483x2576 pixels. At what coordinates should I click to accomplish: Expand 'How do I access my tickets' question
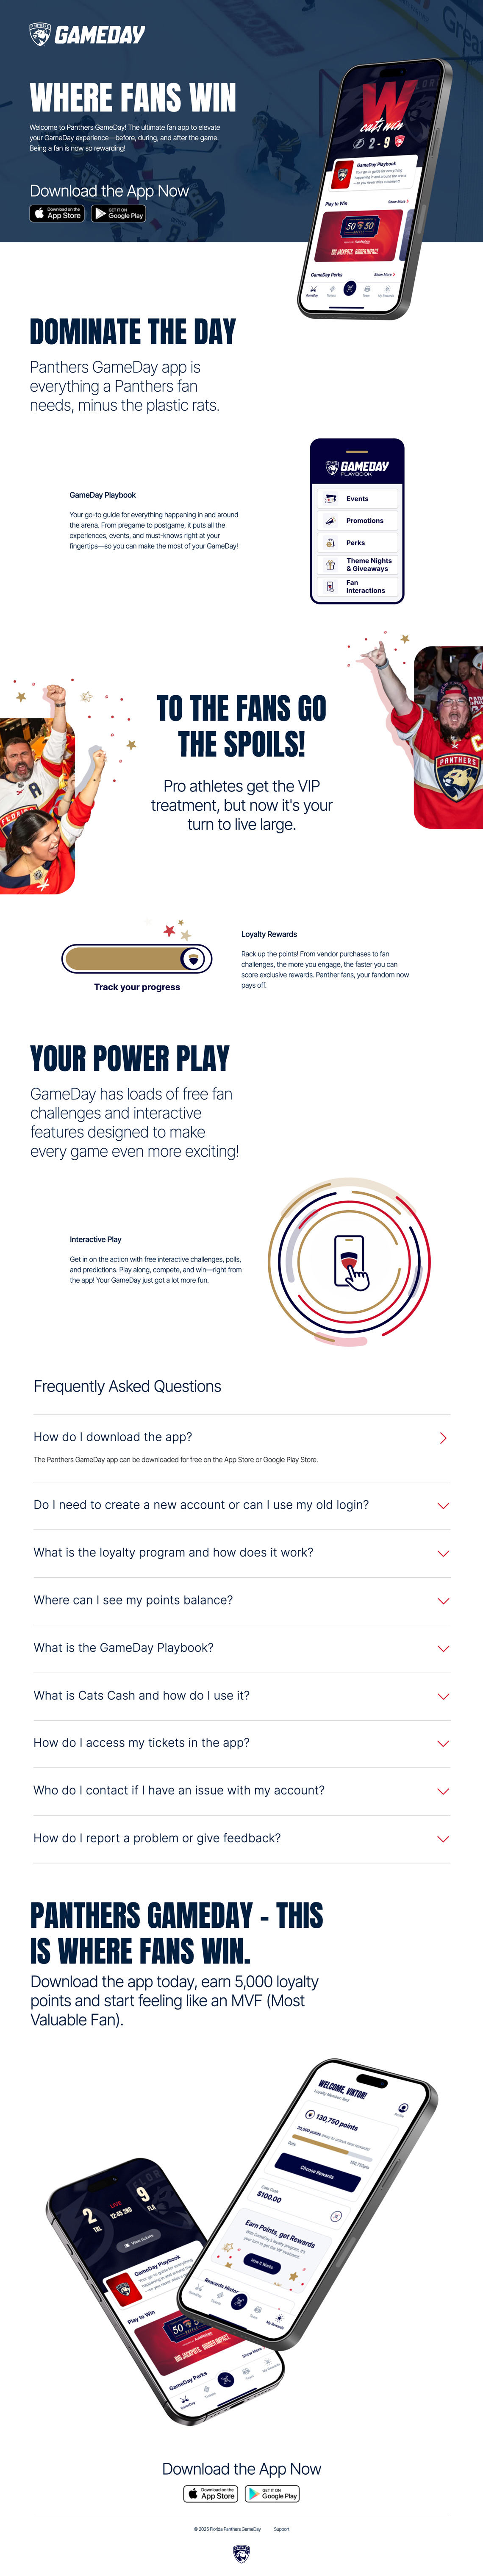[x=442, y=1743]
